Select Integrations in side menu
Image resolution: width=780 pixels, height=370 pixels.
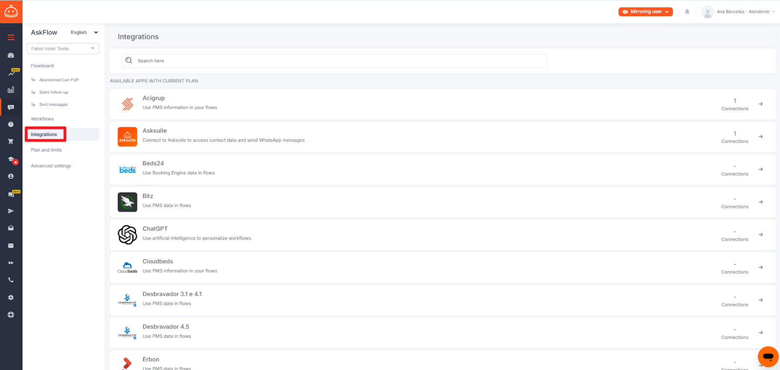point(44,135)
